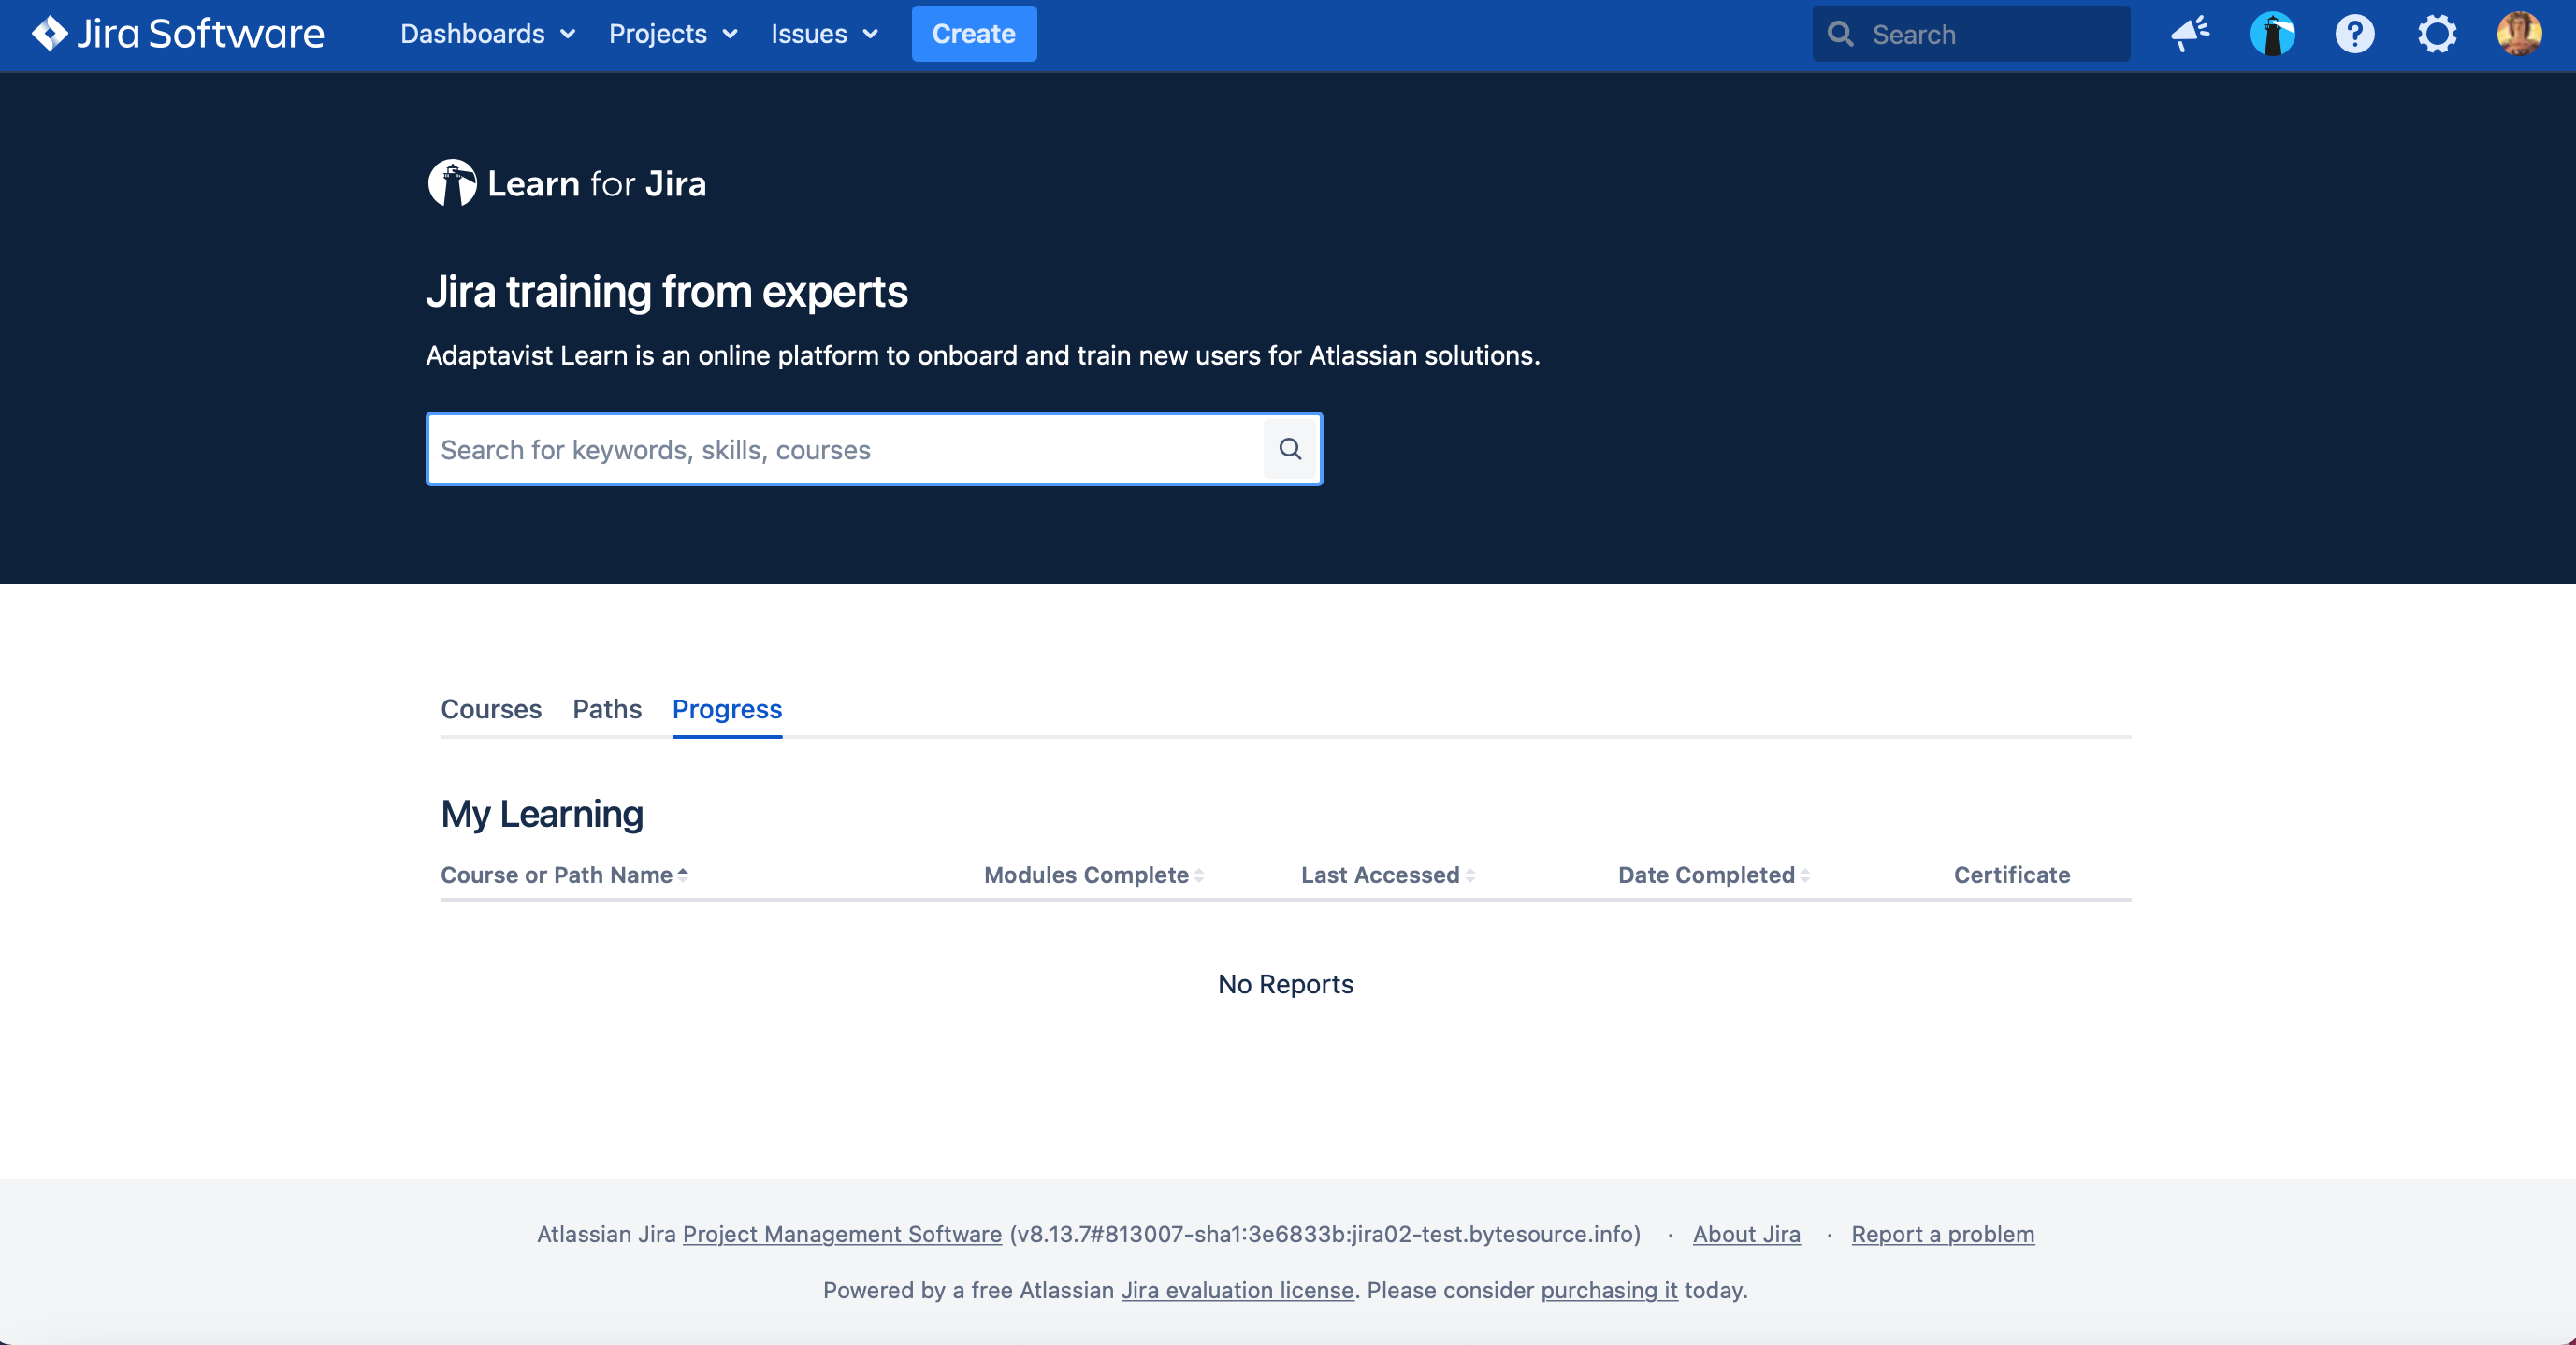
Task: Sort by Course or Path Name column
Action: point(564,875)
